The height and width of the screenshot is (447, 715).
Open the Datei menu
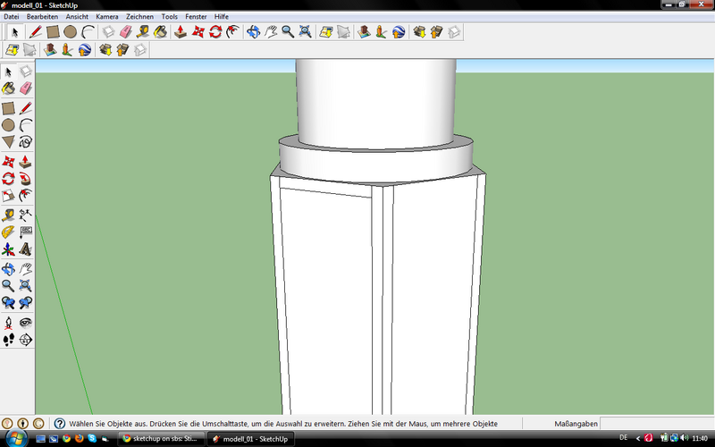pyautogui.click(x=12, y=17)
